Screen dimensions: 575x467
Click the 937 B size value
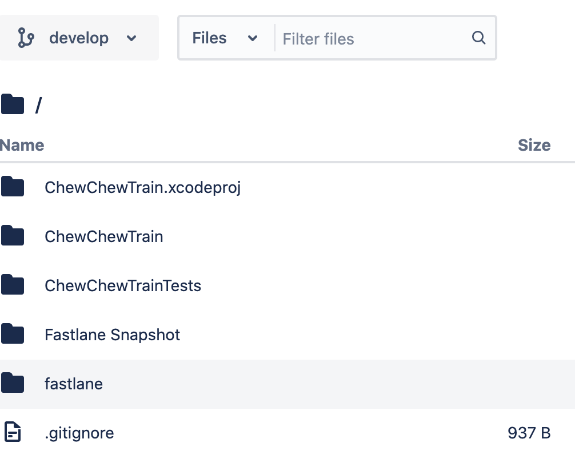(x=529, y=433)
